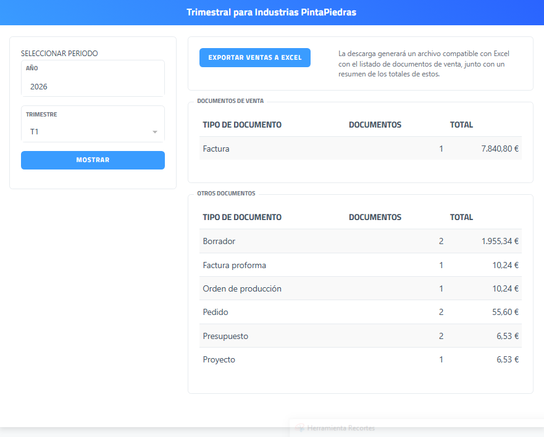
Task: Select the Factura row in Documentos de venta
Action: coord(360,149)
